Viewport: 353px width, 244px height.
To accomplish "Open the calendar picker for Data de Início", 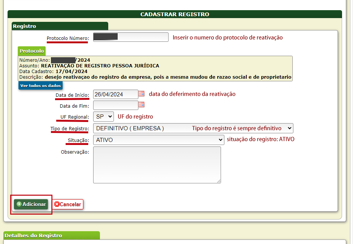I will pos(141,94).
